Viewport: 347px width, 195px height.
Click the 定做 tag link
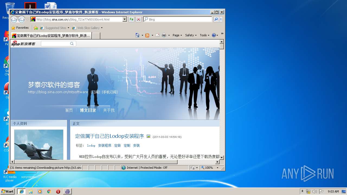[x=117, y=145]
